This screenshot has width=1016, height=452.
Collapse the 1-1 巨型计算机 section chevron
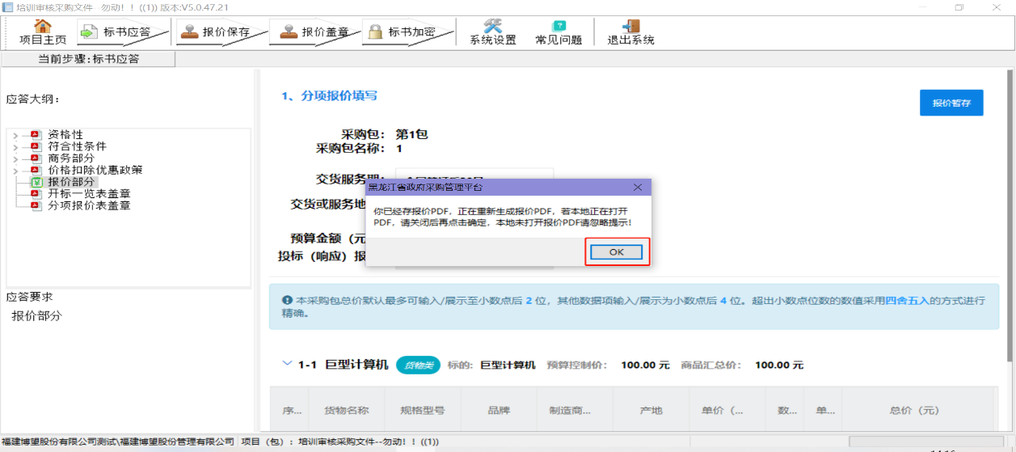(287, 365)
